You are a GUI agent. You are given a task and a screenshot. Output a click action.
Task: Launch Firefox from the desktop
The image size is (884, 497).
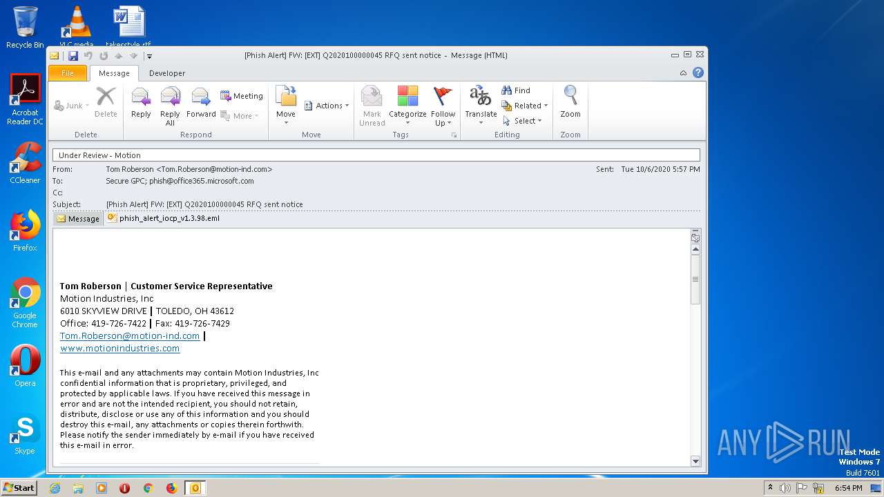pos(25,231)
